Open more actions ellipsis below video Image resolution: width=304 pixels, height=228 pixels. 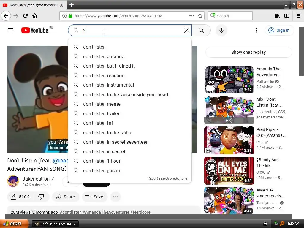pos(115,197)
